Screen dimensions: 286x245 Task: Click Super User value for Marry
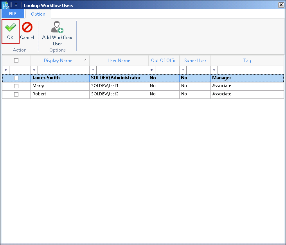pyautogui.click(x=195, y=86)
